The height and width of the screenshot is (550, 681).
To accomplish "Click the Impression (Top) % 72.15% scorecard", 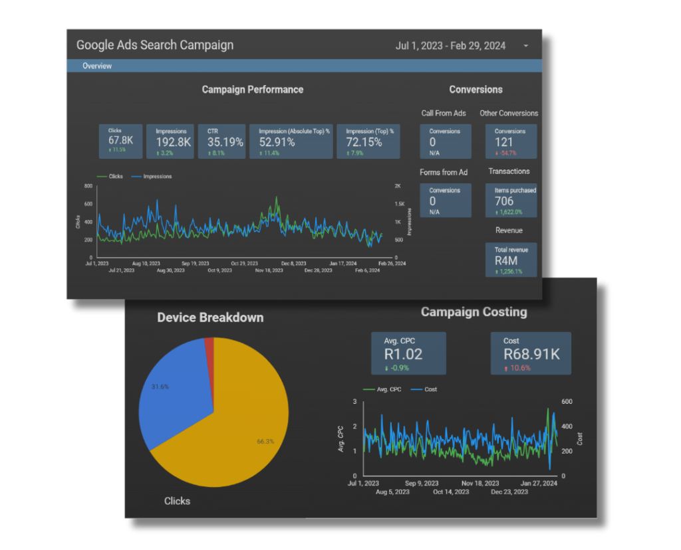I will (x=368, y=141).
